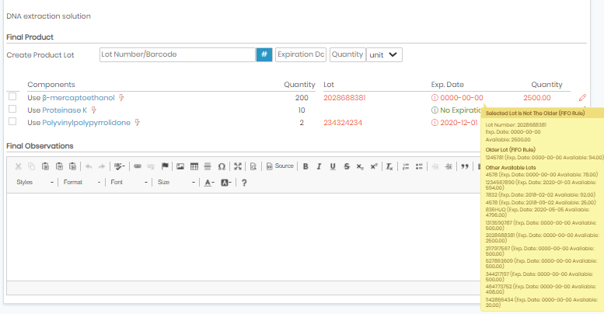This screenshot has height=314, width=604.
Task: Open the Format dropdown menu
Action: (82, 182)
